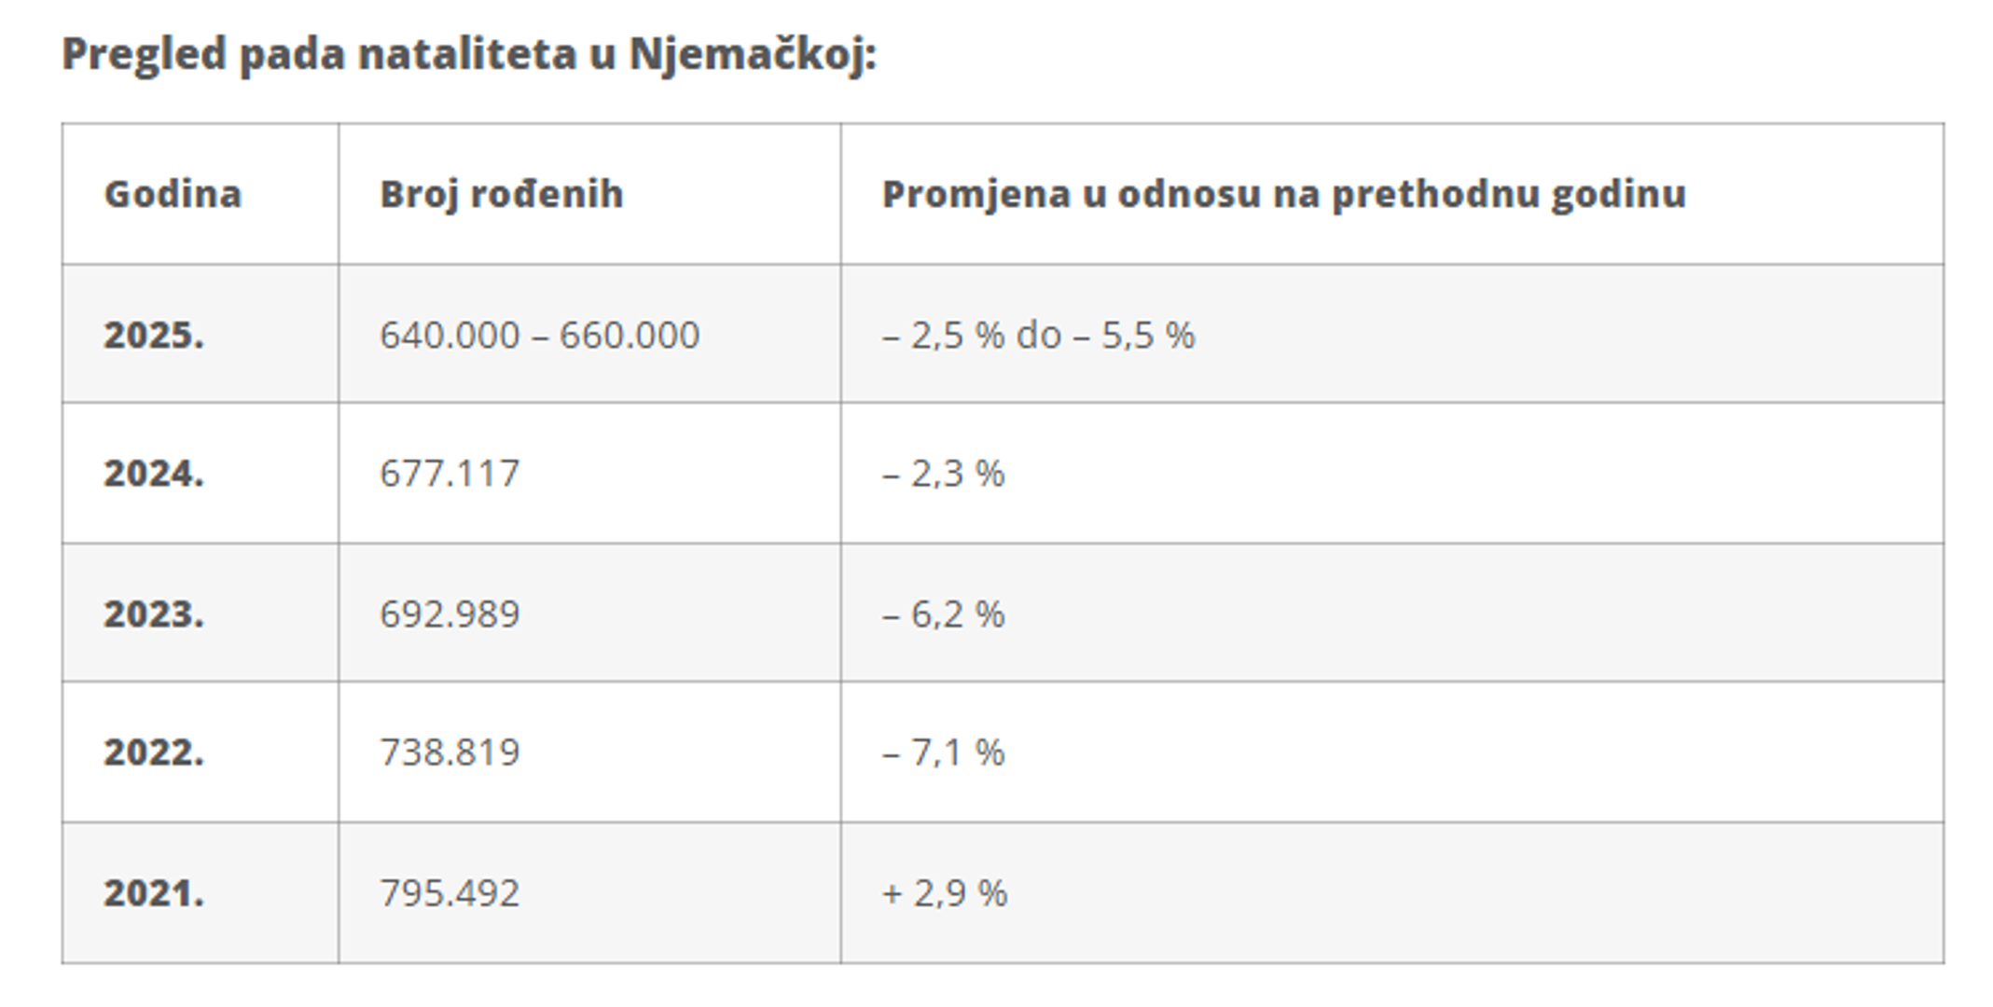The image size is (1993, 1007).
Task: Click the births value "677.117"
Action: (x=450, y=474)
